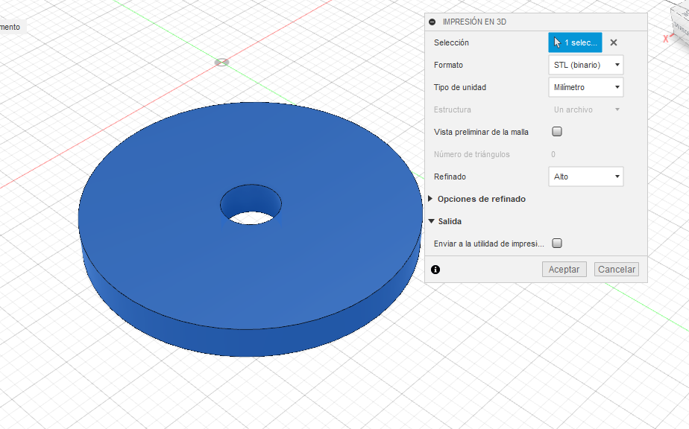Click the 1 selec... selection button
The image size is (689, 429).
pos(575,42)
